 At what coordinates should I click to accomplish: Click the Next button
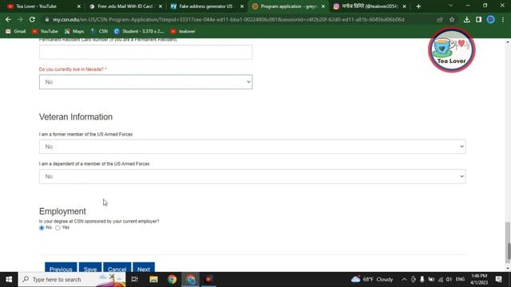click(x=144, y=268)
